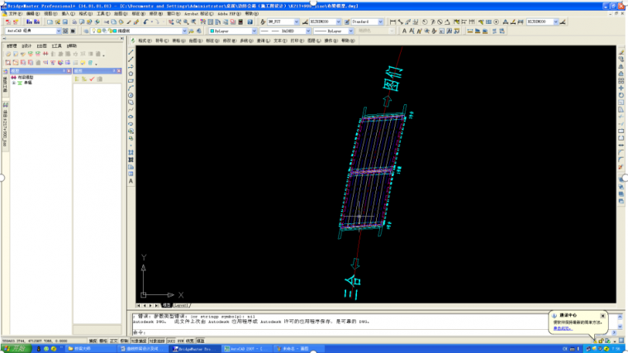Open the AutoCAD 经典 workspace dropdown

point(59,31)
